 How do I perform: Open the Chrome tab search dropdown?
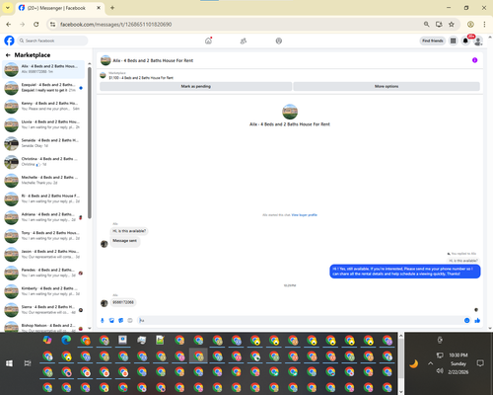point(8,8)
